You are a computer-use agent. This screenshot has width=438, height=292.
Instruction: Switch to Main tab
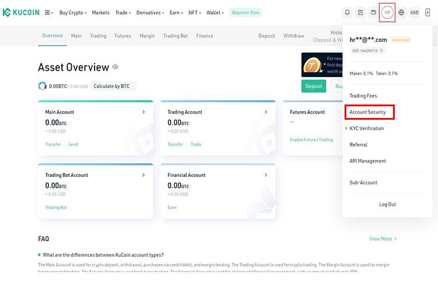pyautogui.click(x=77, y=36)
